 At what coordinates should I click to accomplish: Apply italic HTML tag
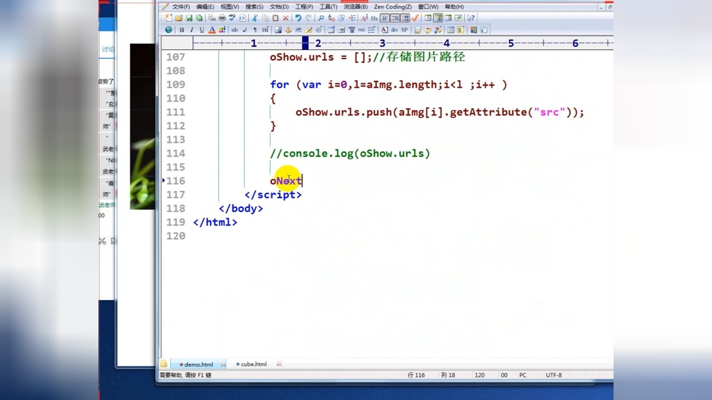coord(191,30)
